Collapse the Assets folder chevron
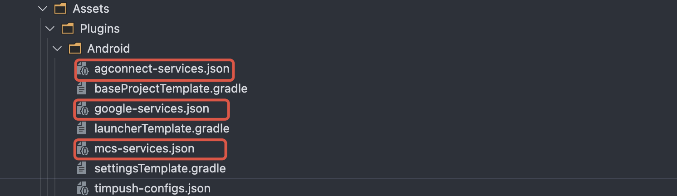Screen dimensions: 677x196 43,9
